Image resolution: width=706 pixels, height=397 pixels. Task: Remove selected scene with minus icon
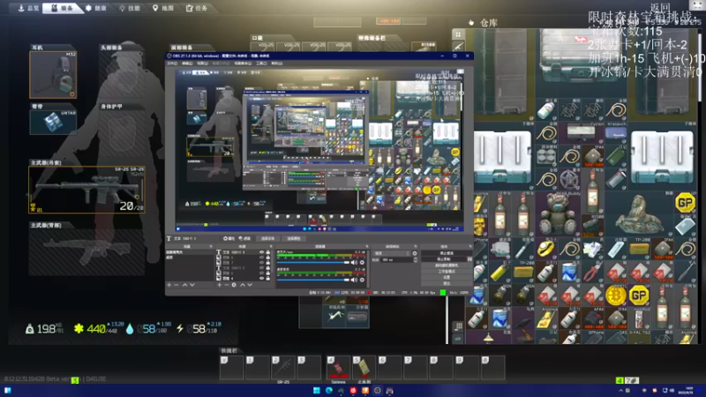tap(176, 285)
